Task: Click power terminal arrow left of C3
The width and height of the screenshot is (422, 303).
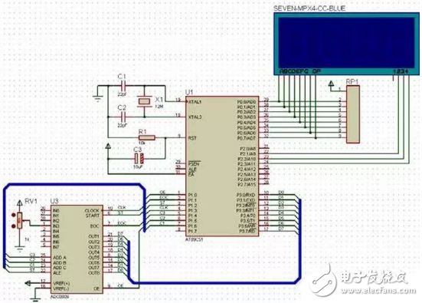Action: pos(108,147)
